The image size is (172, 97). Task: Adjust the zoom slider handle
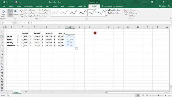[x=159, y=95]
